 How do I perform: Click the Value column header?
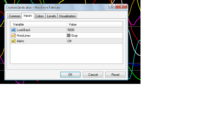click(x=94, y=24)
